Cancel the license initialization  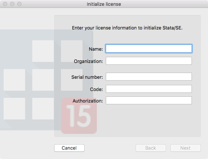69,148
